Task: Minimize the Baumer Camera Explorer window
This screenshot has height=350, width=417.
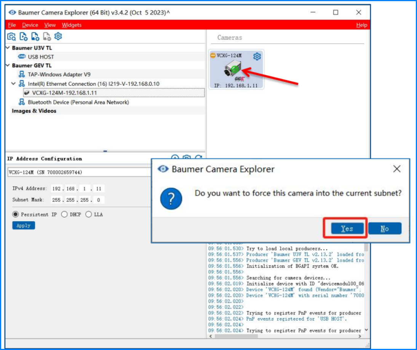Action: click(x=313, y=13)
